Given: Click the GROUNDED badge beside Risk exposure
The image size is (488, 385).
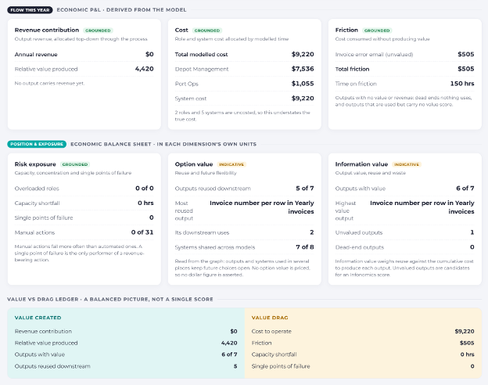Looking at the screenshot, I should (x=75, y=164).
